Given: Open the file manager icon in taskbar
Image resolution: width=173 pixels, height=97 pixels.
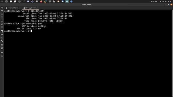Looking at the screenshot, I should coord(54,1).
